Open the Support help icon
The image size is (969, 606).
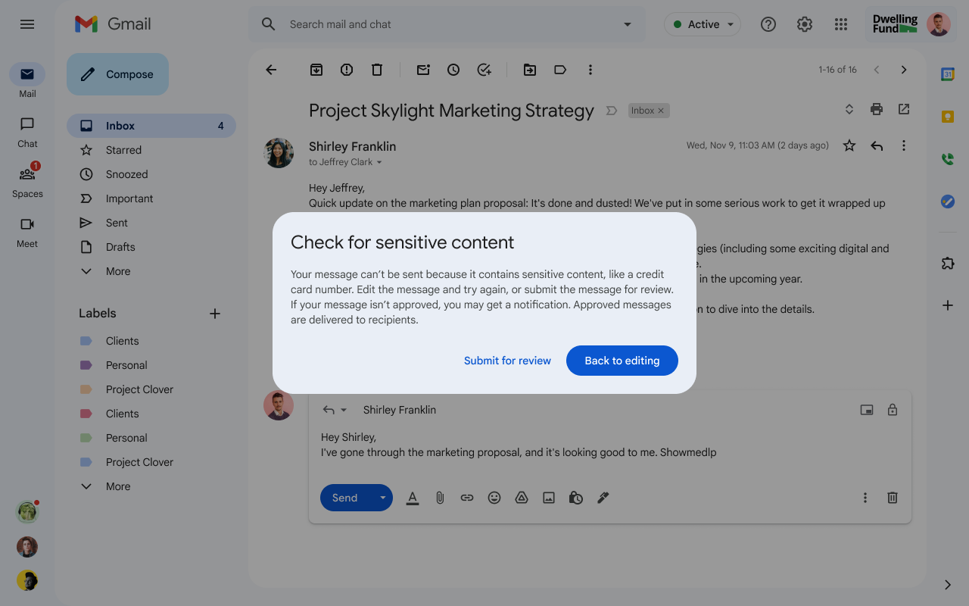pyautogui.click(x=768, y=24)
